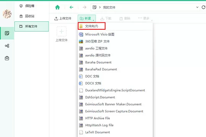
Task: Select HTTP Archive File menu entry
Action: [x=115, y=118]
